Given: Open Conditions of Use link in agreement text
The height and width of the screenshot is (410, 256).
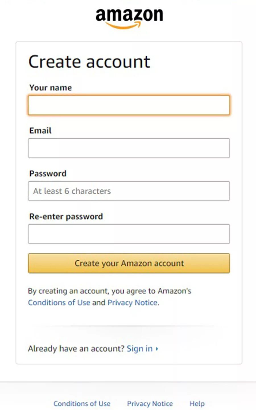Looking at the screenshot, I should point(59,302).
